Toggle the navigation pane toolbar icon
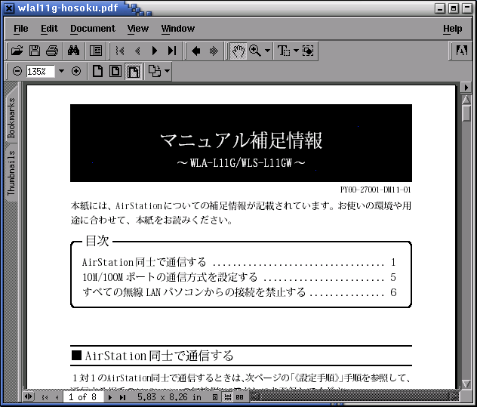Screen dimensions: 477x407 click(96, 51)
